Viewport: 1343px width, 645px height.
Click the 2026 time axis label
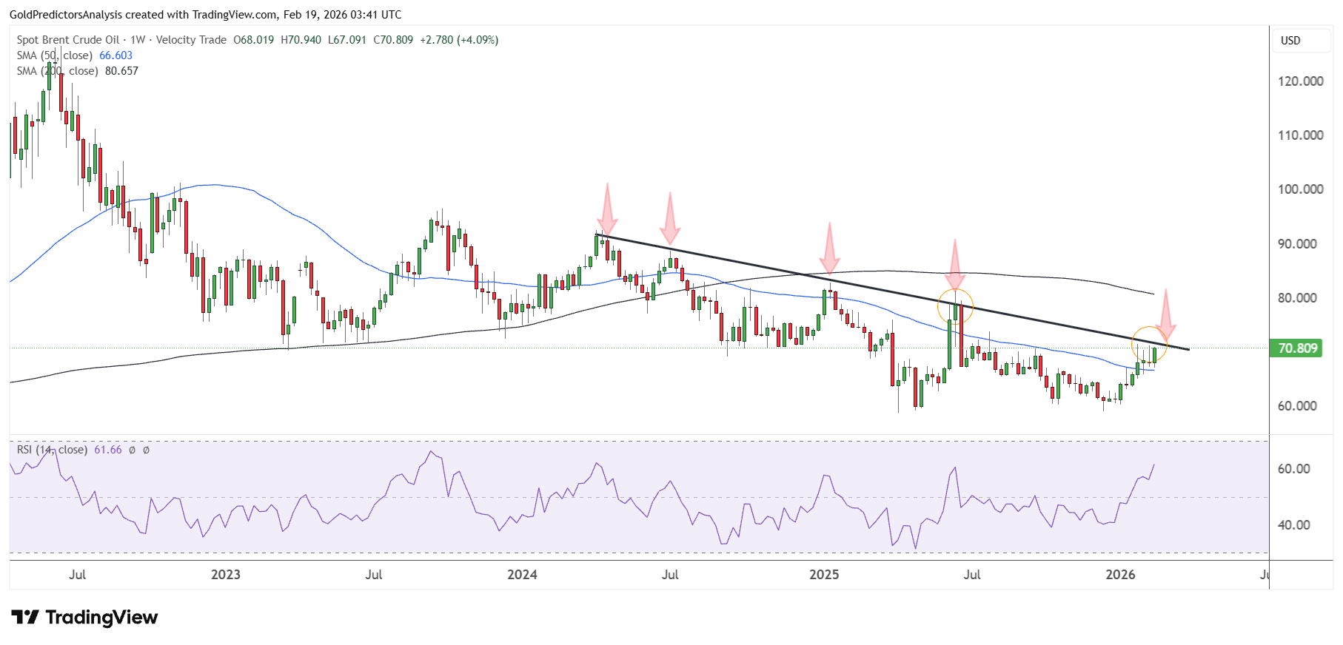pos(1120,575)
